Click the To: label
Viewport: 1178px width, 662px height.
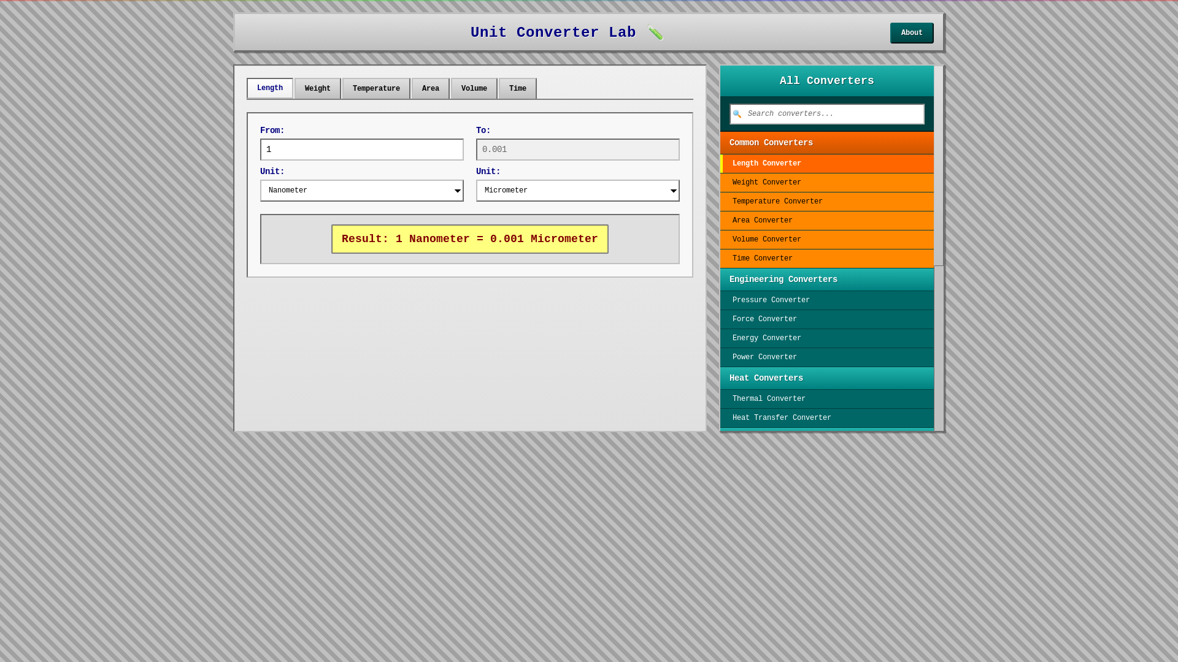tap(483, 131)
